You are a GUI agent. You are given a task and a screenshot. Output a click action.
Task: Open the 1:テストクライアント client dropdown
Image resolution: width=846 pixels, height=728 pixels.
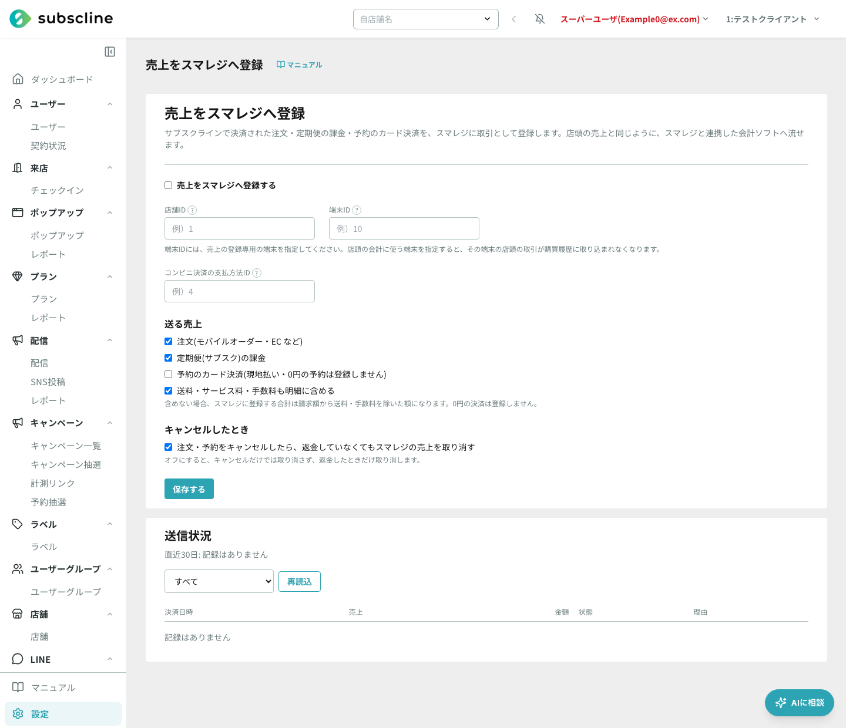[773, 19]
